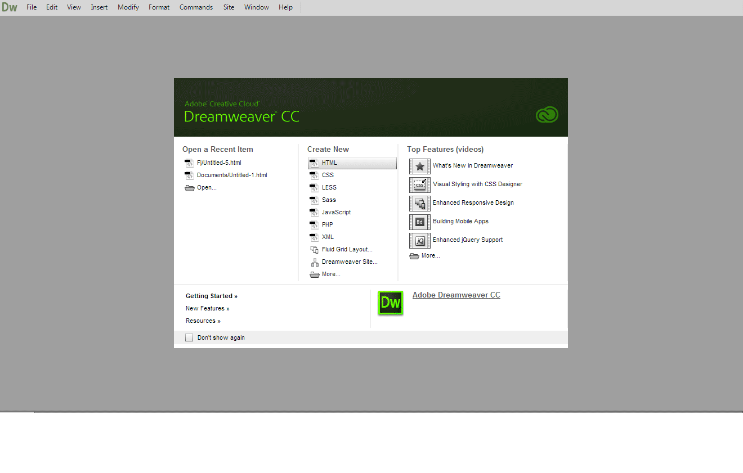Open the View menu
This screenshot has width=743, height=473.
tap(74, 7)
